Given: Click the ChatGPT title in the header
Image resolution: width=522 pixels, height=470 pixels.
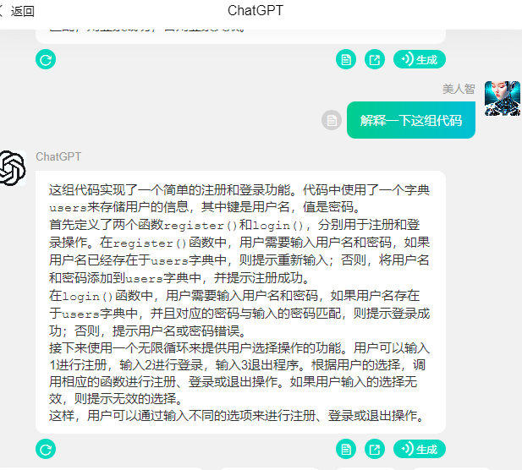Looking at the screenshot, I should 256,11.
